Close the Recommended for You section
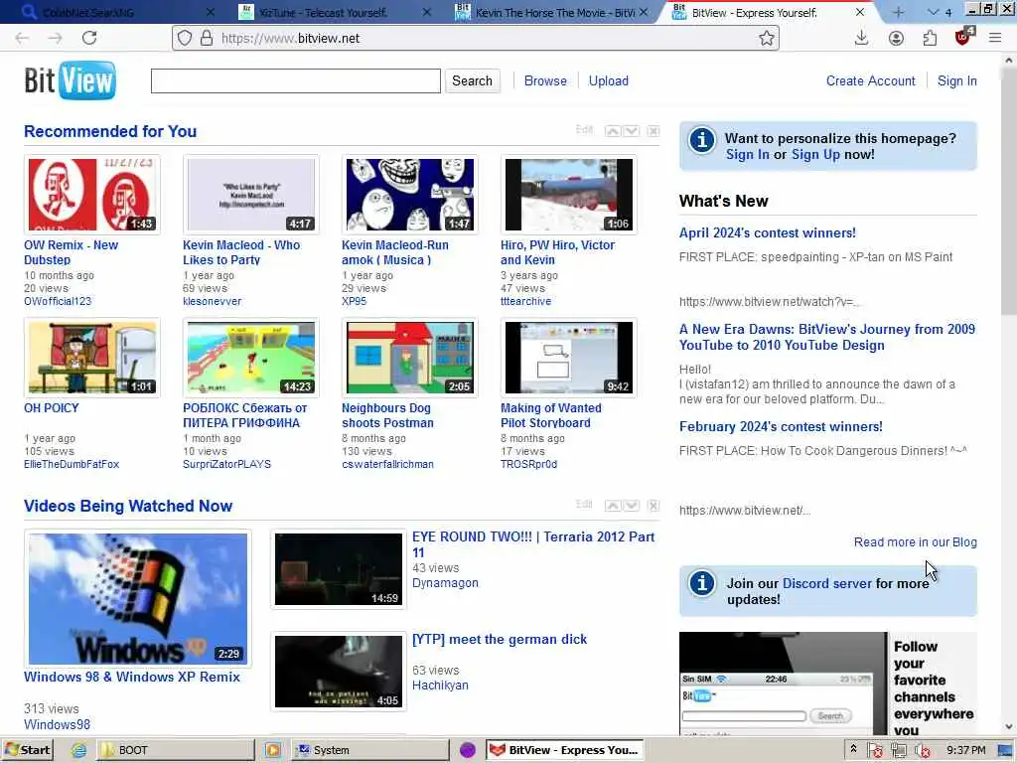This screenshot has height=763, width=1017. pos(654,131)
